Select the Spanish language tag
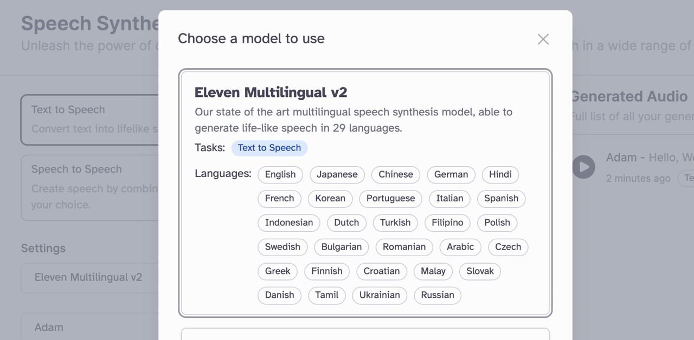Image resolution: width=694 pixels, height=340 pixels. pos(502,198)
